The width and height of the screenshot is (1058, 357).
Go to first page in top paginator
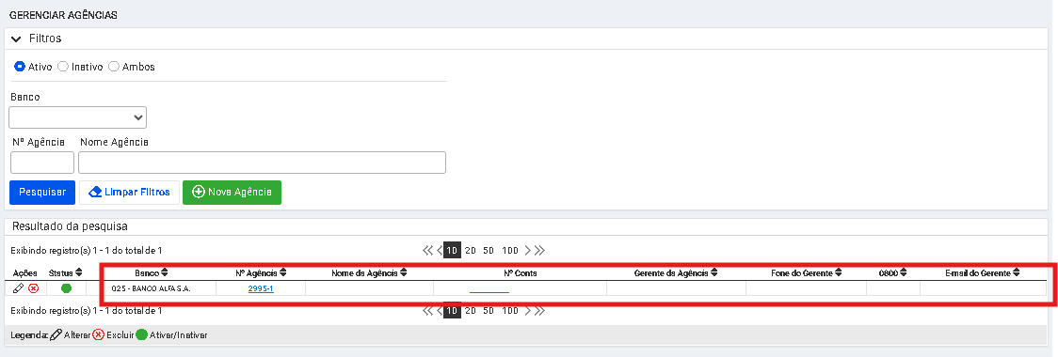427,251
